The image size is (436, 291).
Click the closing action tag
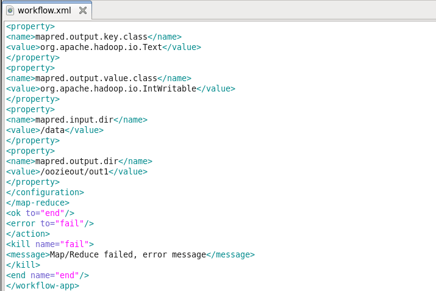tap(28, 234)
